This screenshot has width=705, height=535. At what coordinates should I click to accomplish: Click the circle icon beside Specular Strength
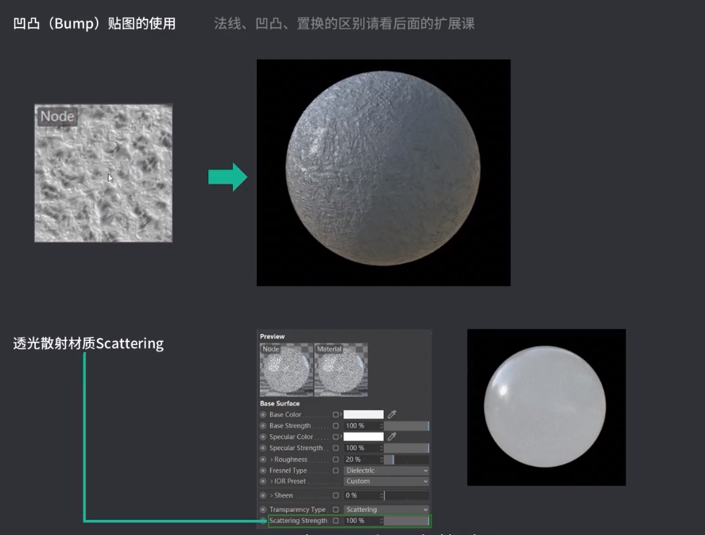point(263,448)
